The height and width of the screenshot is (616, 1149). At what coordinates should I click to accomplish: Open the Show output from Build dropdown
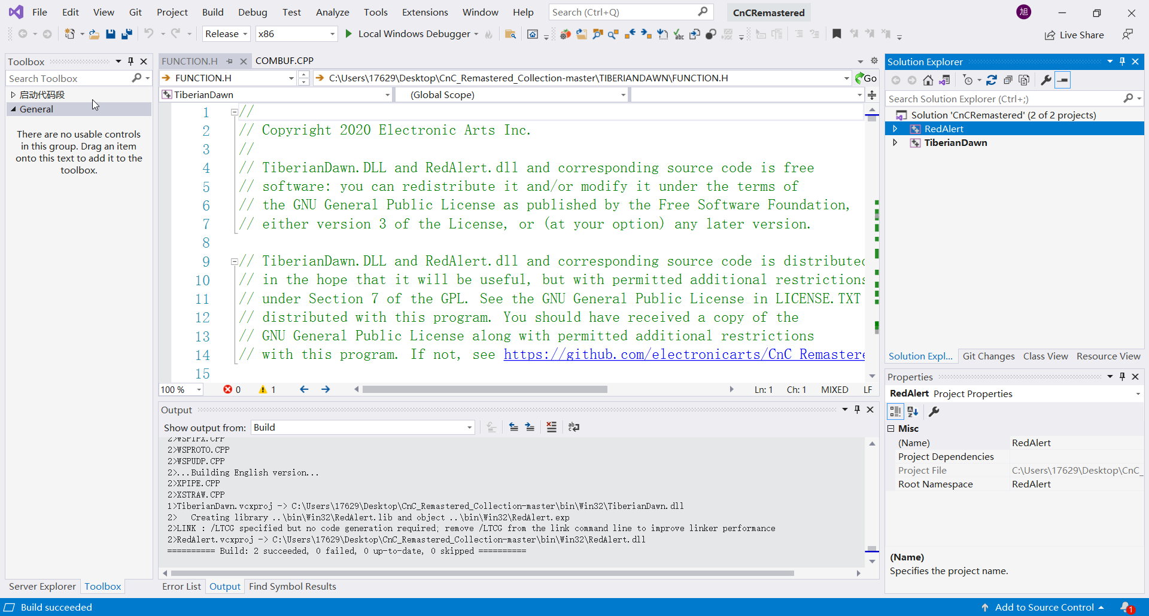pyautogui.click(x=363, y=428)
